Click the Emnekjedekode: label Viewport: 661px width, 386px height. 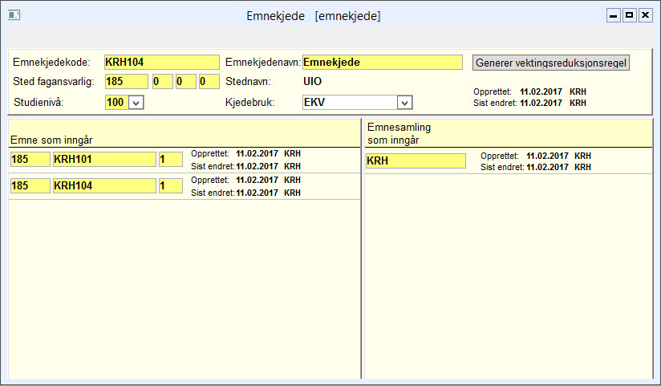[x=51, y=63]
